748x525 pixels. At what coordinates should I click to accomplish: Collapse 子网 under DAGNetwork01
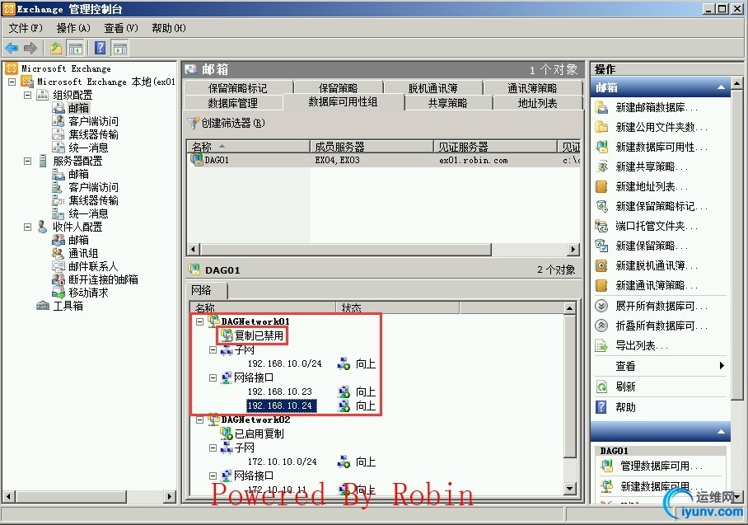click(213, 349)
